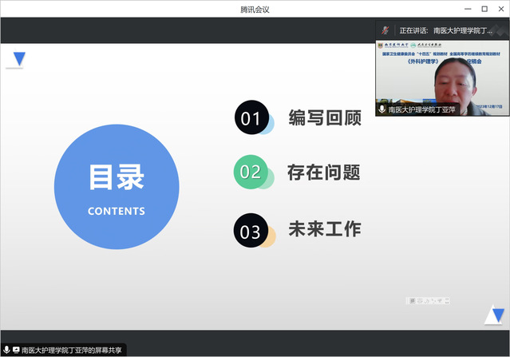
Task: Click the blue triangle at slide bottom-right
Action: [494, 315]
